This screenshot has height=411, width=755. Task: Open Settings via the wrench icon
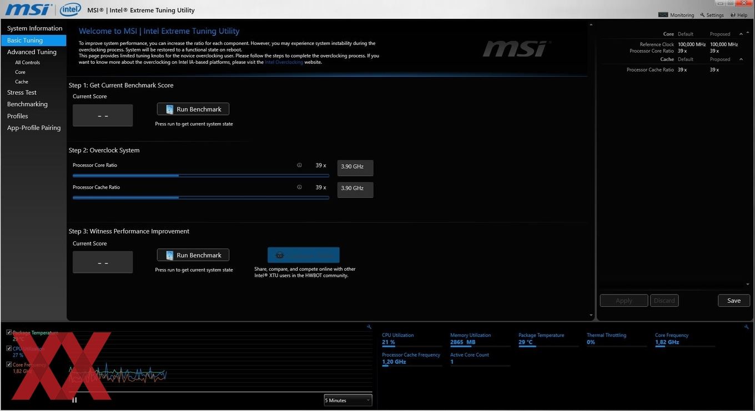[702, 15]
